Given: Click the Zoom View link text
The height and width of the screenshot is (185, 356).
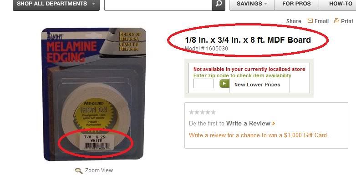Looking at the screenshot, I should [x=99, y=170].
